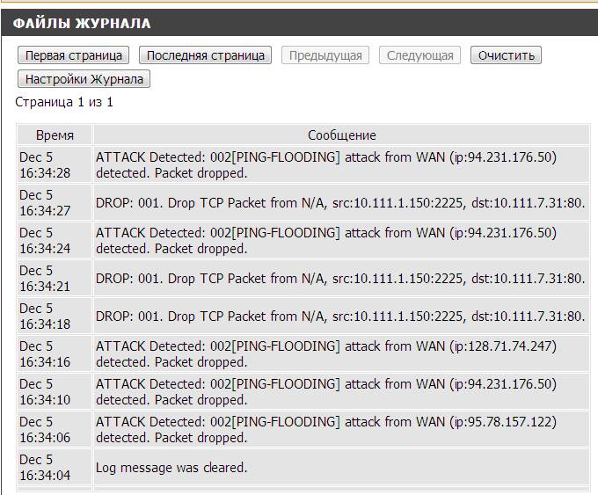Go to 'Последняя страница' of the log
Image resolution: width=598 pixels, height=495 pixels.
point(206,55)
